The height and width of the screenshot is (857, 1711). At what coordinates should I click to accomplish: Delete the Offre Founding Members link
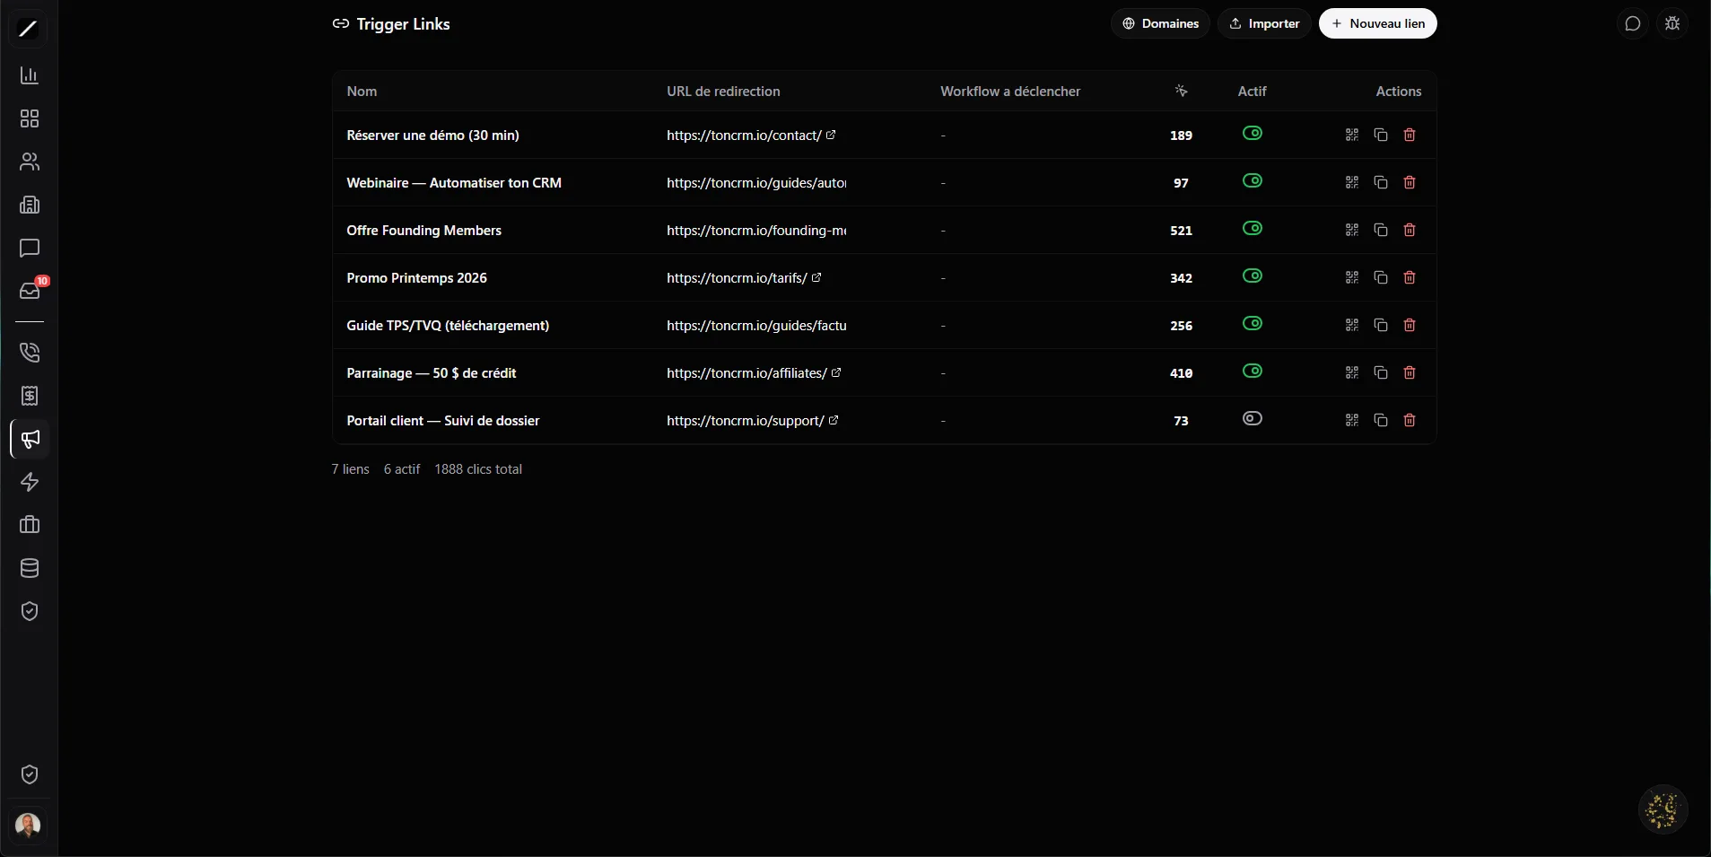1410,230
